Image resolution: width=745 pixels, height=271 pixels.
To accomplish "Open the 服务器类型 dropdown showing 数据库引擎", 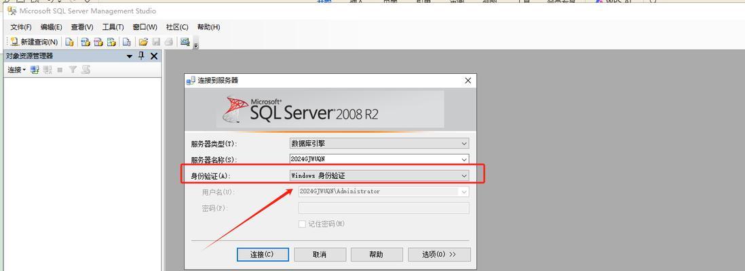I will point(379,144).
